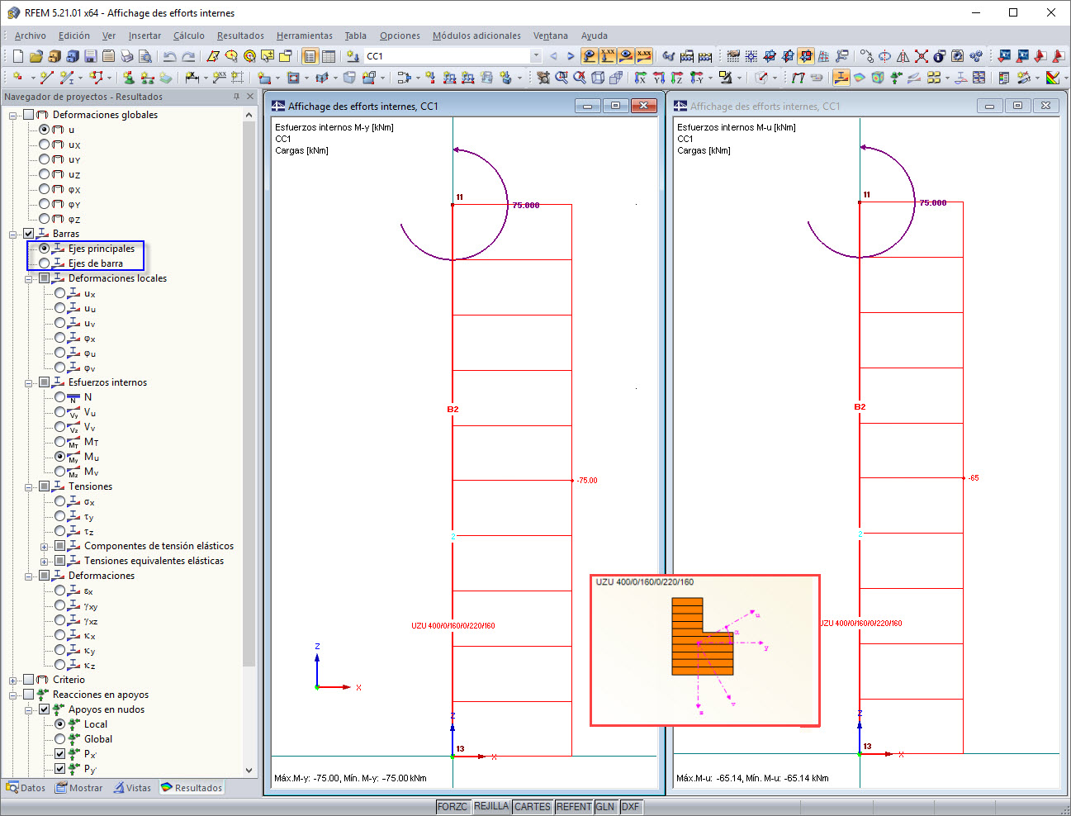The height and width of the screenshot is (816, 1071).
Task: Undo the last action
Action: click(169, 56)
